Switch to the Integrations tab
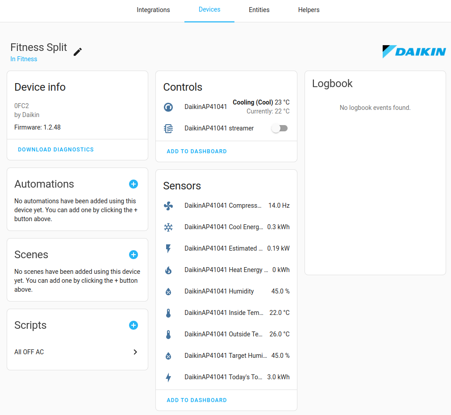The height and width of the screenshot is (415, 451). coord(153,10)
